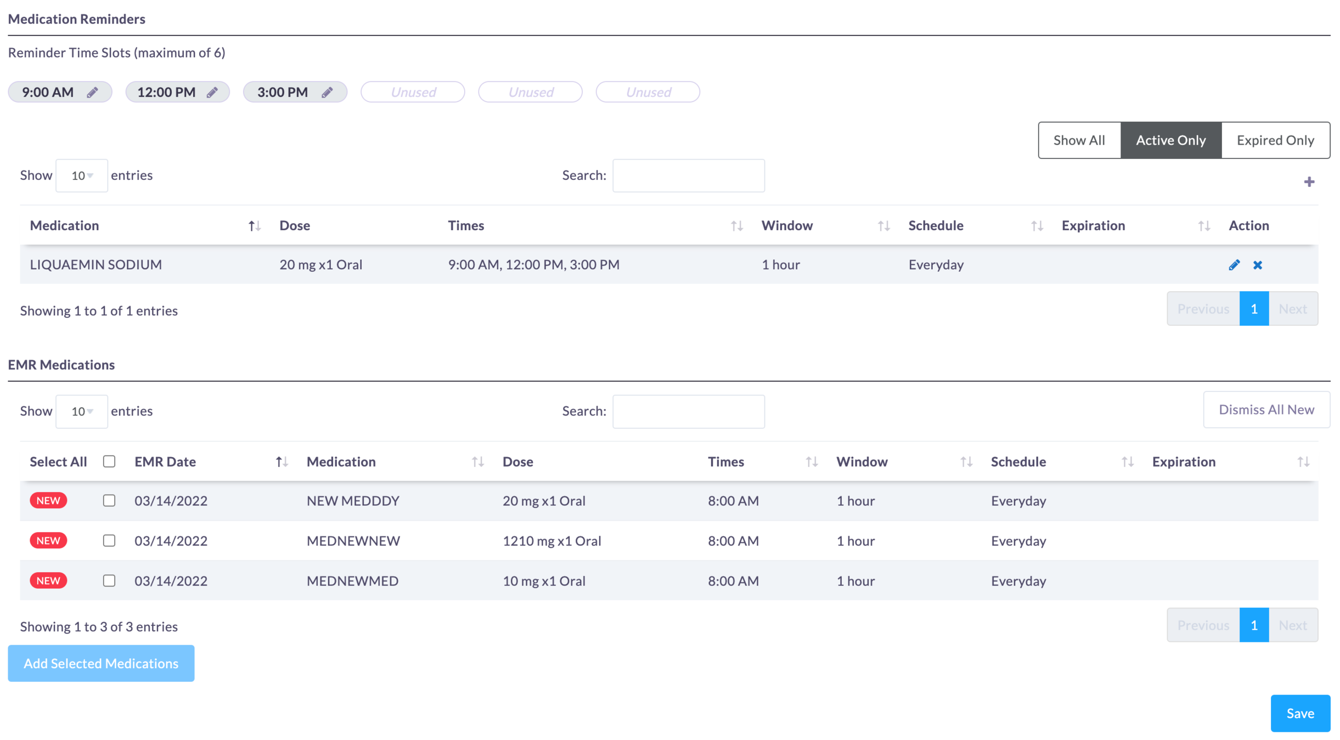Open the EMR Medications entries dropdown

coord(82,411)
